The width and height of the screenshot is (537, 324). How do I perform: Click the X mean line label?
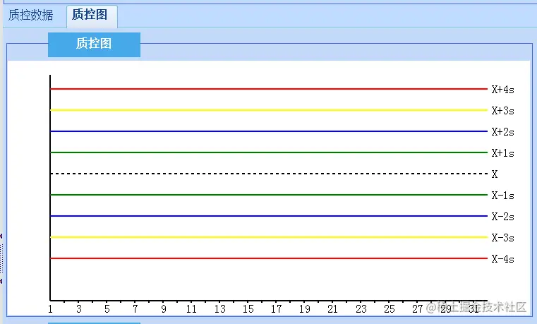tap(495, 174)
